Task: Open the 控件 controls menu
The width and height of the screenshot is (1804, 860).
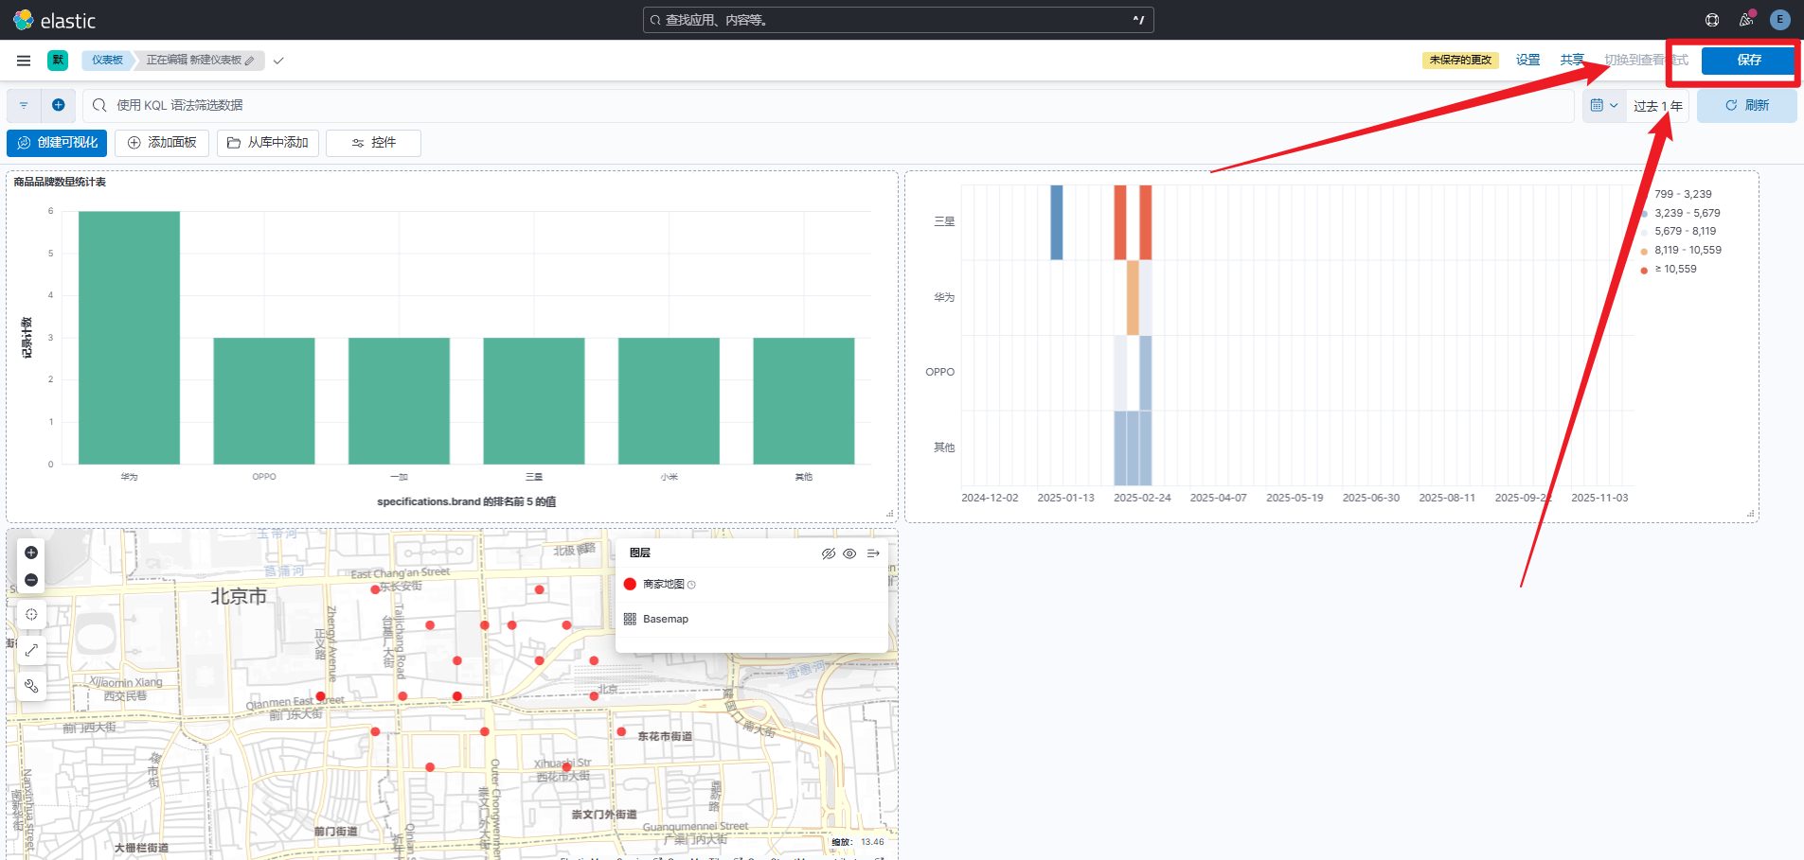Action: tap(373, 143)
